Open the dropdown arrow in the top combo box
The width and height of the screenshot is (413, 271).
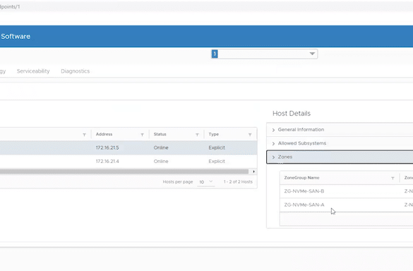pos(312,54)
